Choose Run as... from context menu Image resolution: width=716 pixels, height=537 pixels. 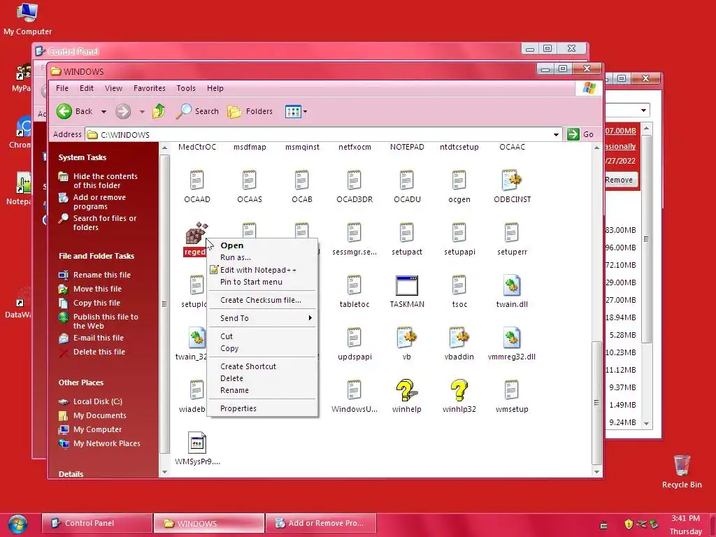262,257
